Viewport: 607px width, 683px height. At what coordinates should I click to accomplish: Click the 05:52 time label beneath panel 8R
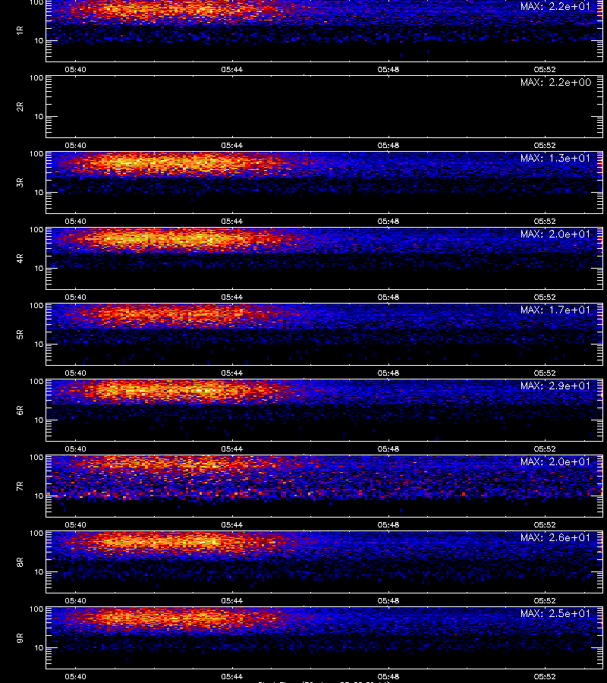[x=545, y=601]
